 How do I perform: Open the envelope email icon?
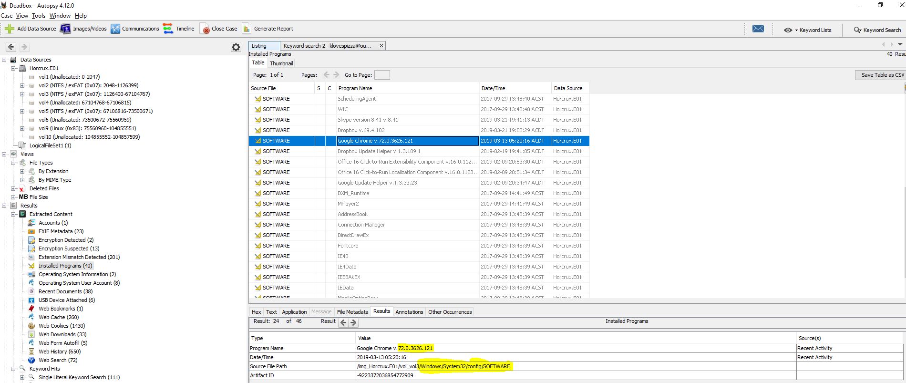758,29
